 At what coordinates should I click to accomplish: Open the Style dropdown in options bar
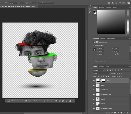[13, 3]
